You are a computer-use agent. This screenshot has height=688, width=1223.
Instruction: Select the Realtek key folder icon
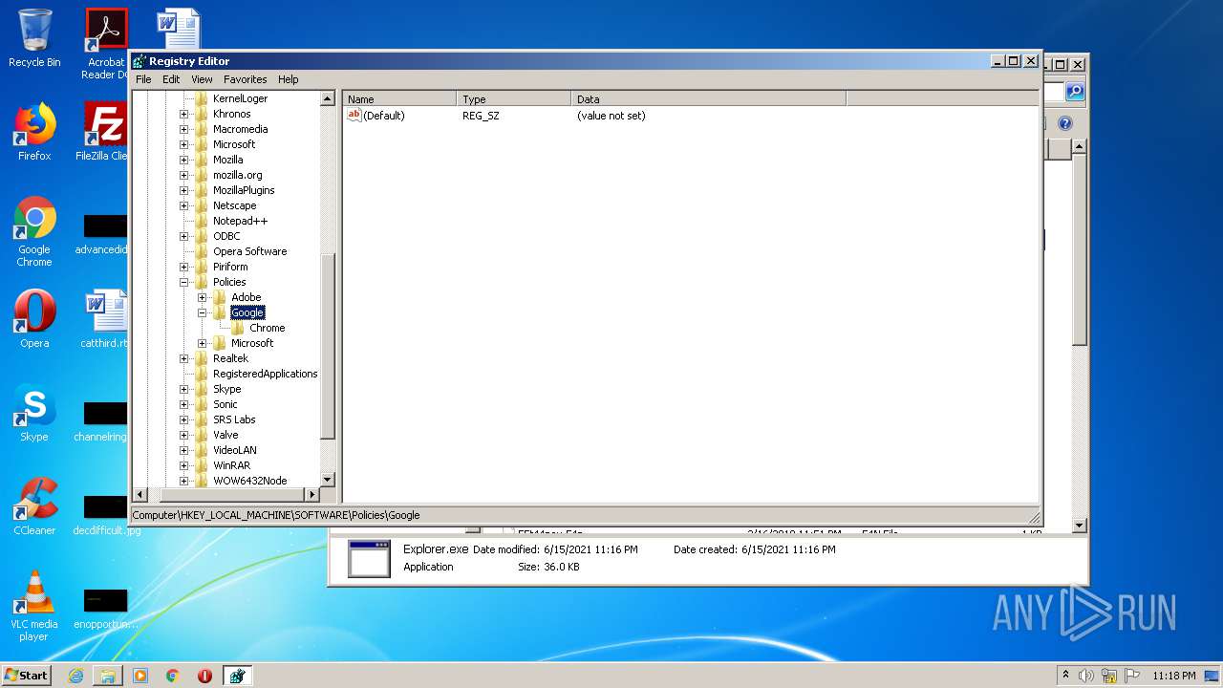click(x=202, y=358)
